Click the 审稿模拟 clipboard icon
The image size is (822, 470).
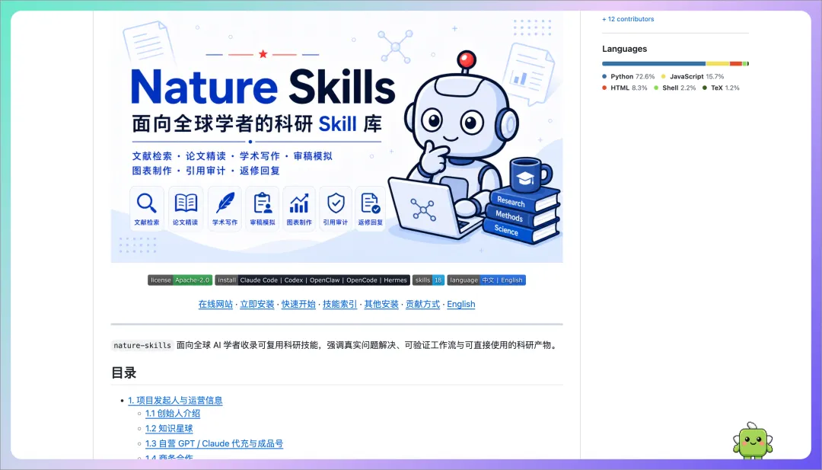(262, 203)
